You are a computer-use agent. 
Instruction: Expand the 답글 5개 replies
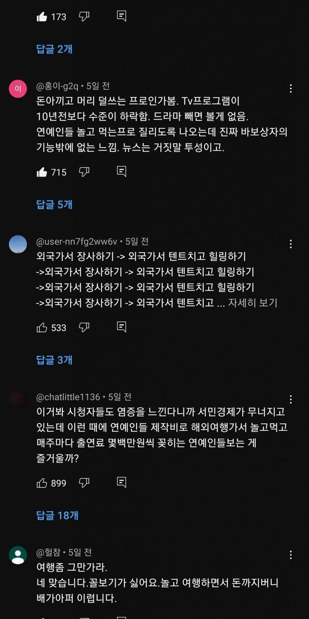coord(55,205)
